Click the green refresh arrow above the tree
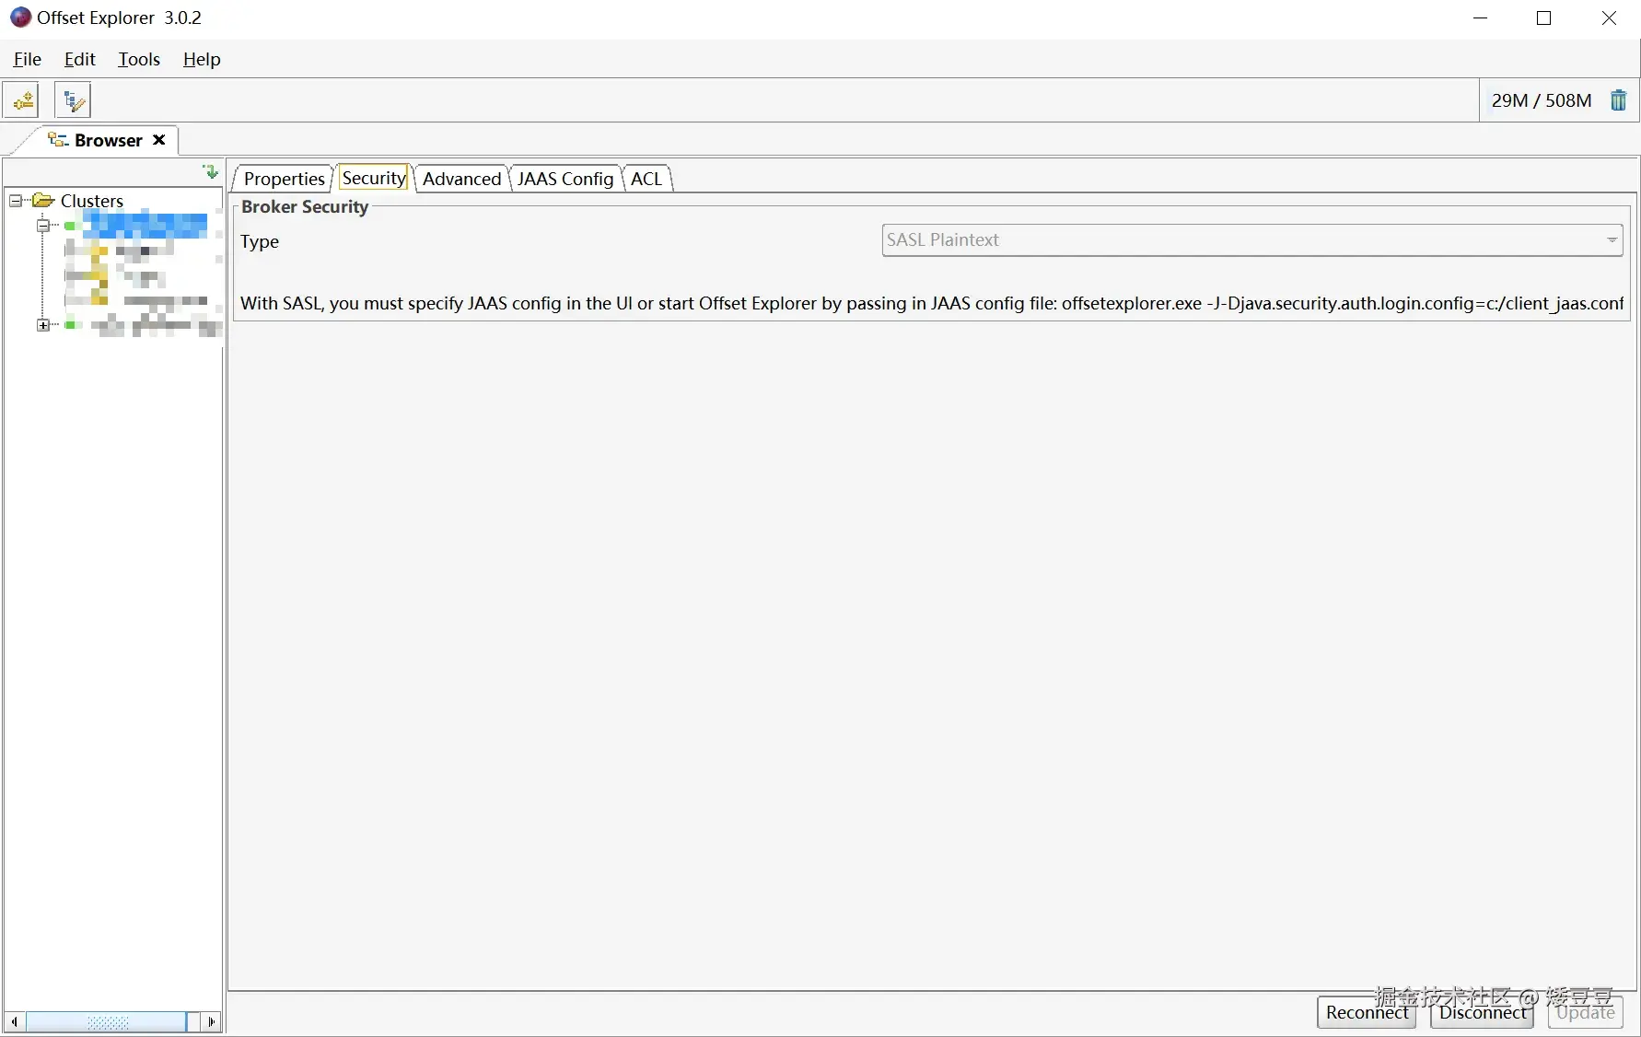Image resolution: width=1641 pixels, height=1037 pixels. click(211, 171)
